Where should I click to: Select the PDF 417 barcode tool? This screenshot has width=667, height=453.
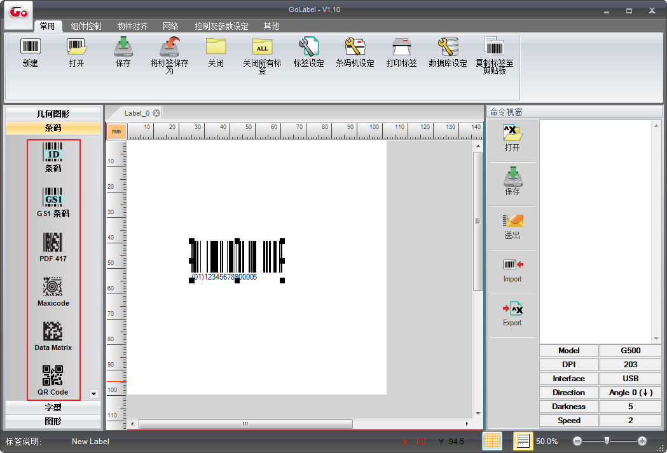(x=53, y=247)
